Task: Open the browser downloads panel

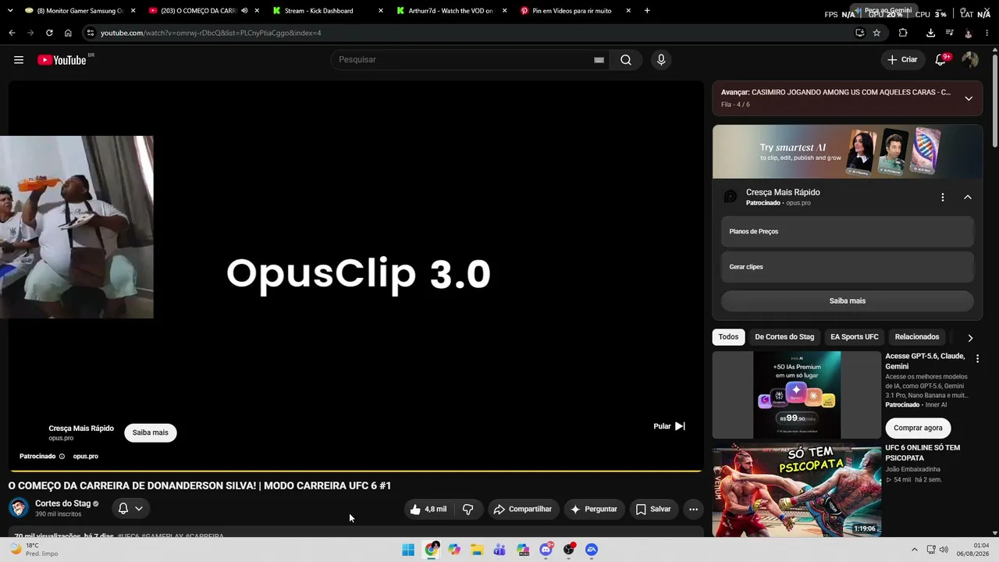Action: pyautogui.click(x=930, y=33)
